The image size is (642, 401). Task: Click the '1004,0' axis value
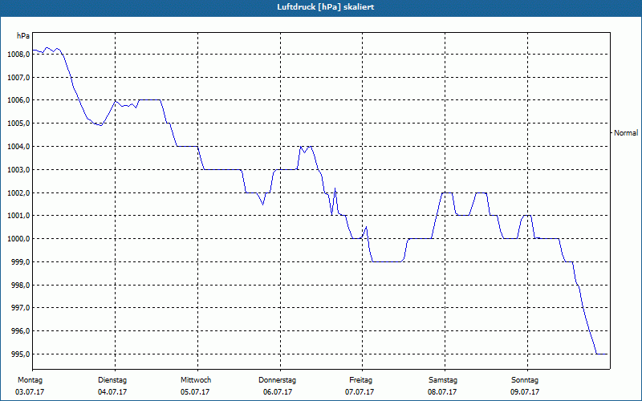18,147
